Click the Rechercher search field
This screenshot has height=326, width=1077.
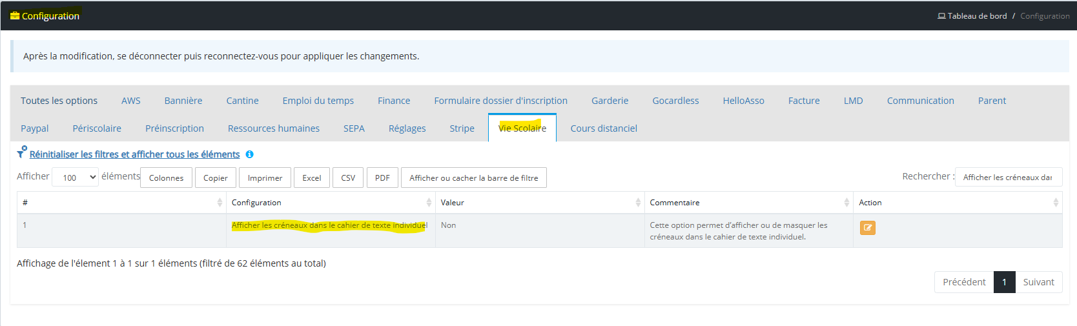pyautogui.click(x=1008, y=177)
